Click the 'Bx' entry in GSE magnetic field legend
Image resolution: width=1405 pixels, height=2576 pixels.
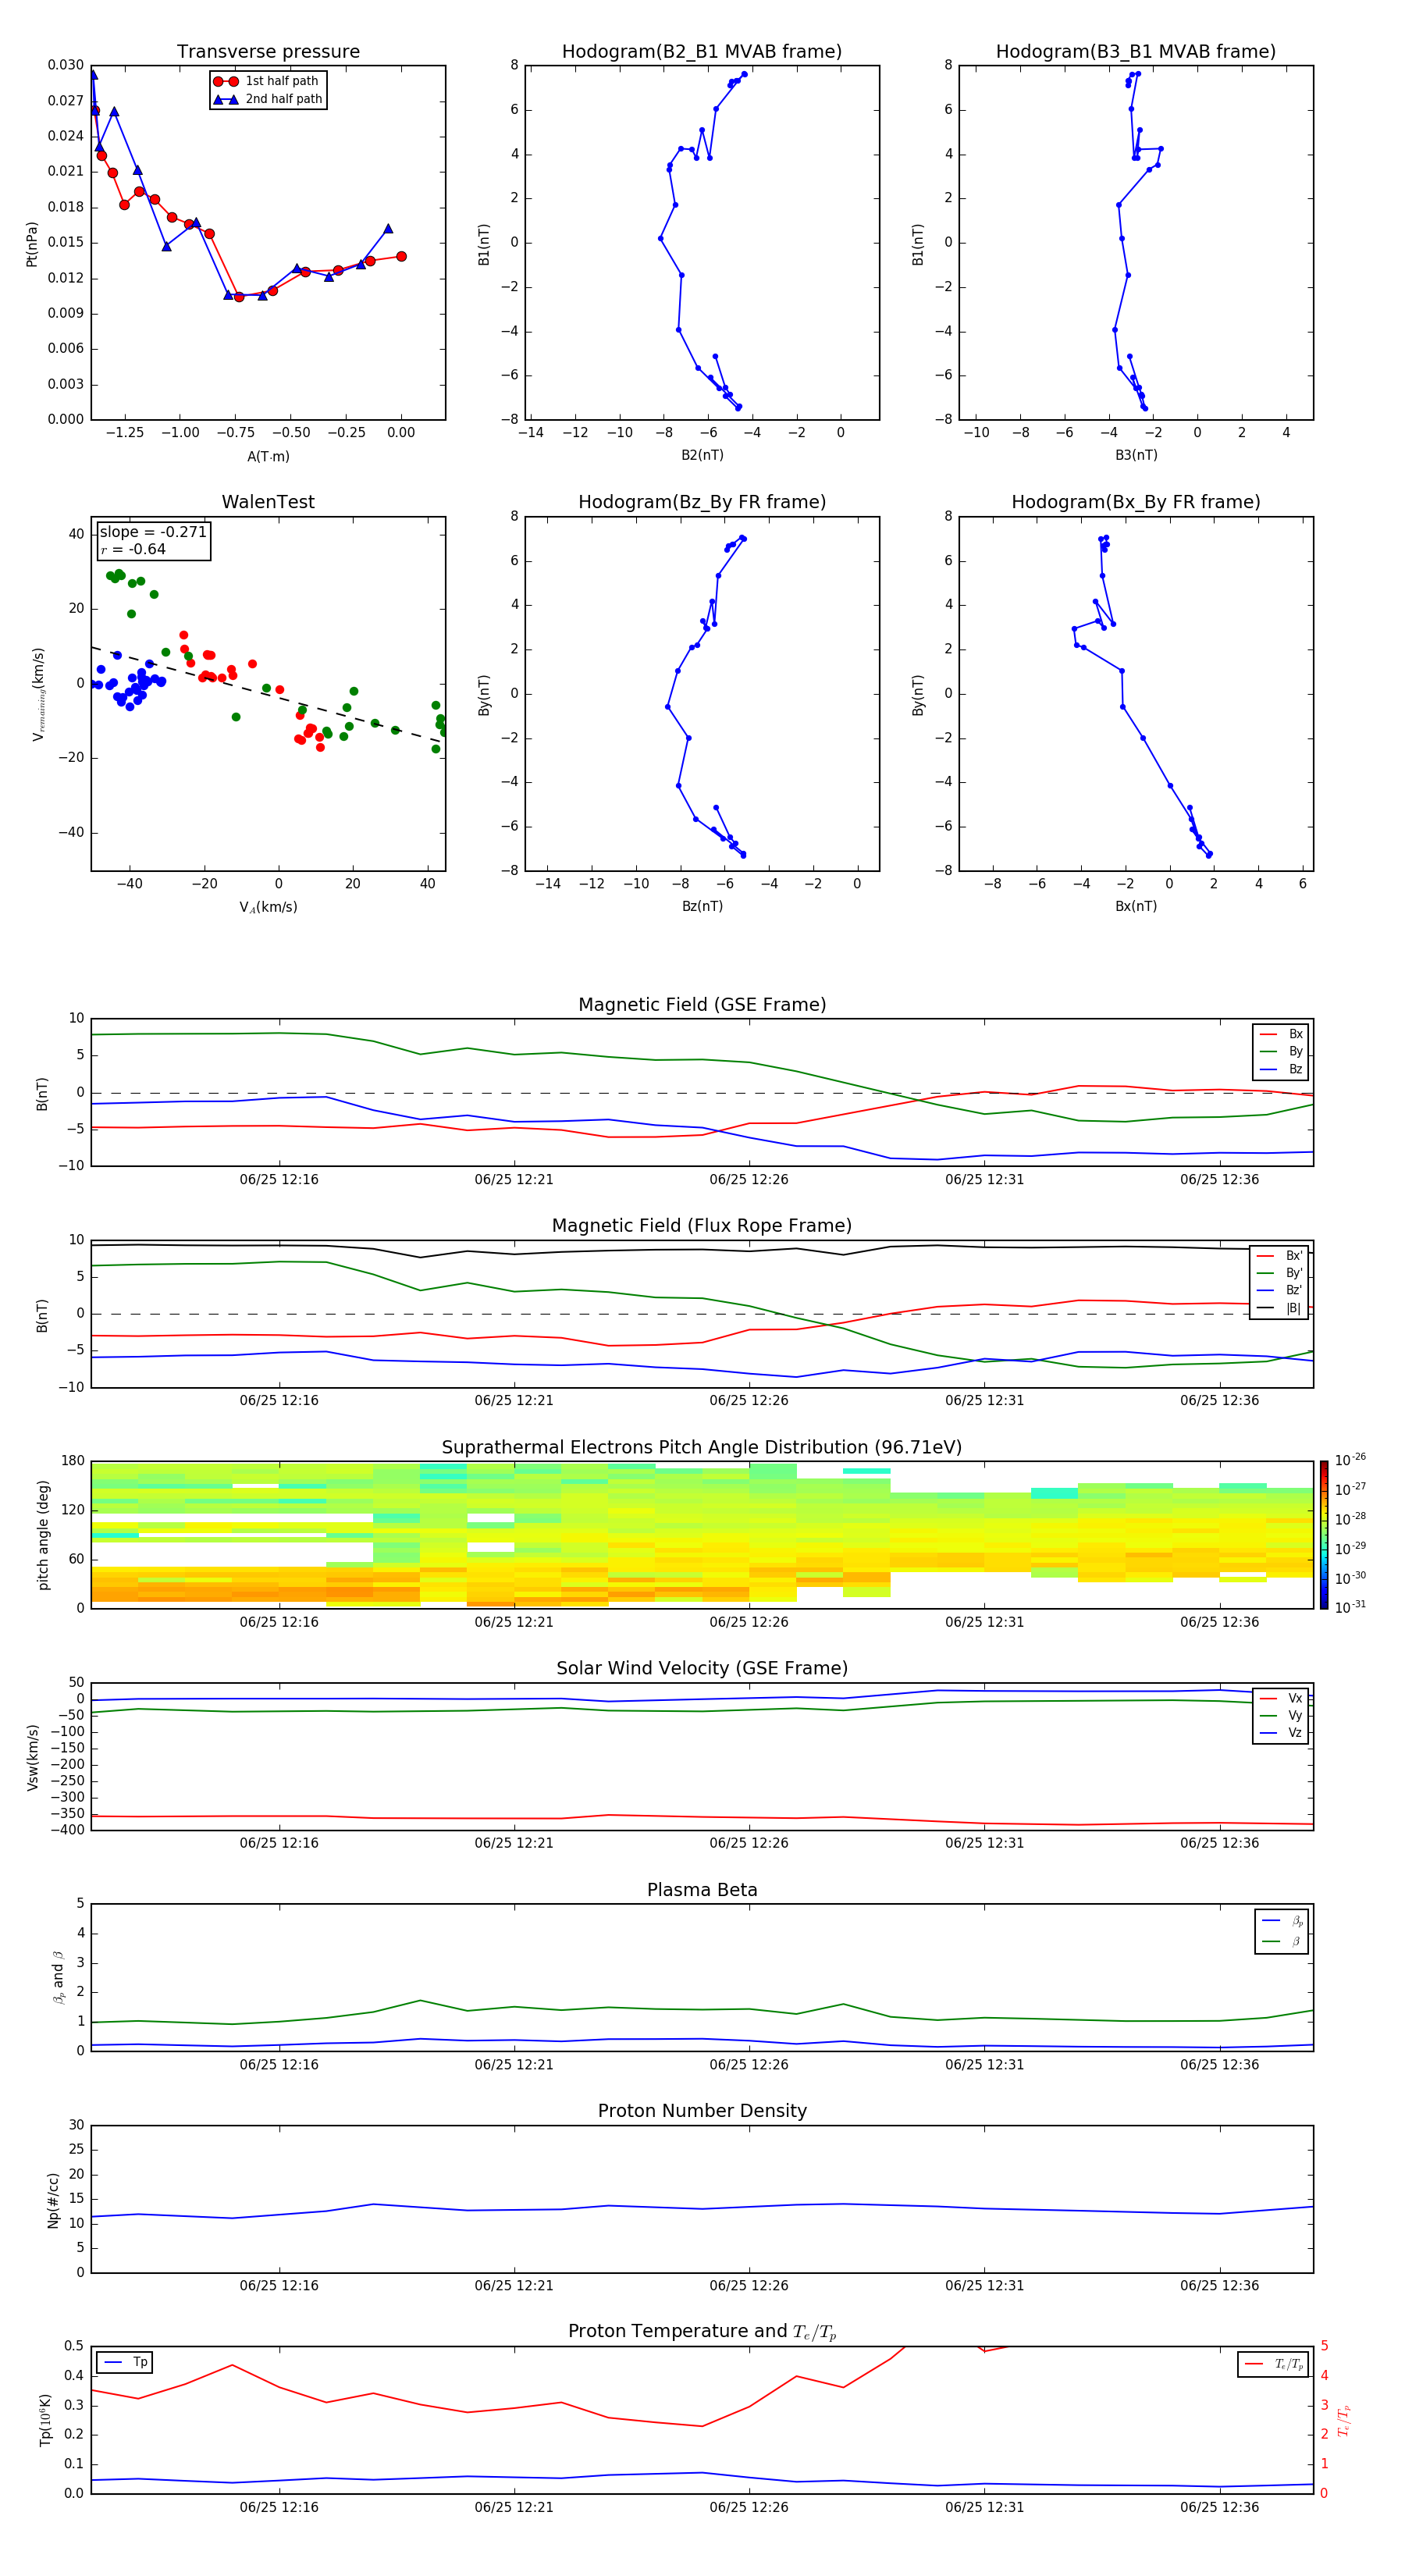(1281, 1034)
